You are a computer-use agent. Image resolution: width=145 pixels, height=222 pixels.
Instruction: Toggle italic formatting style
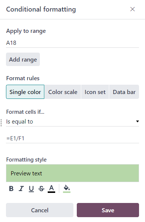[21, 188]
